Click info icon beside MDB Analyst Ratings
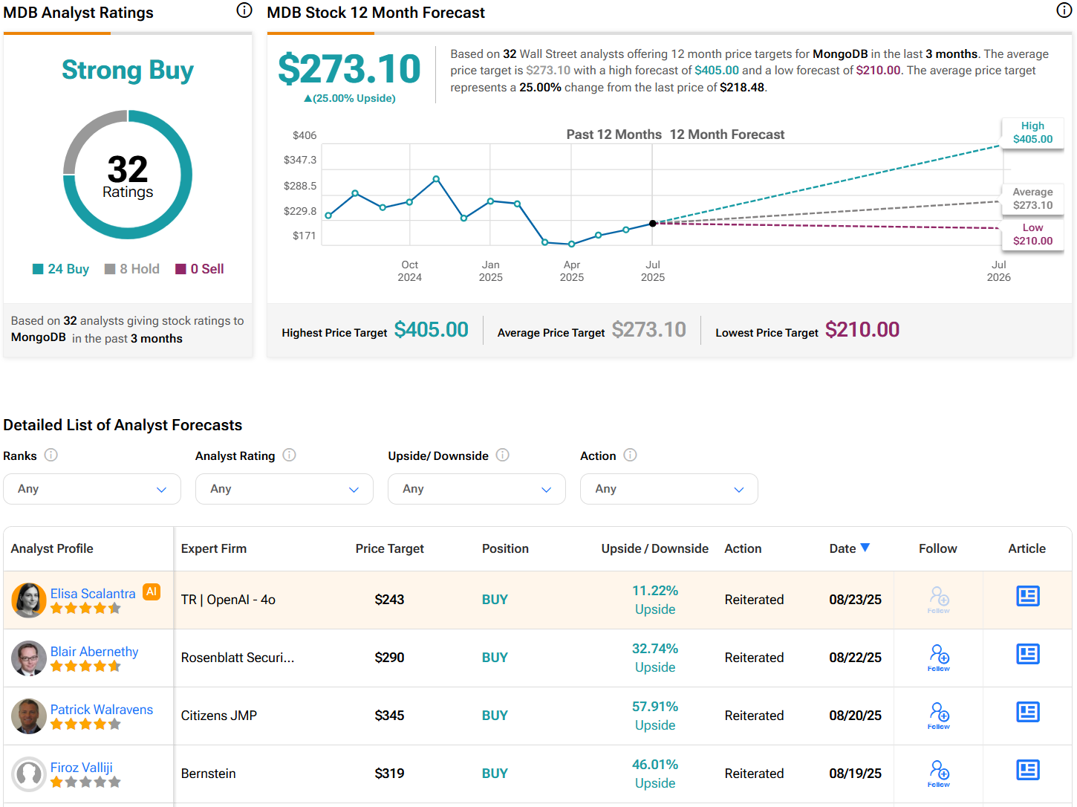Screen dimensions: 1077x807 (x=244, y=10)
